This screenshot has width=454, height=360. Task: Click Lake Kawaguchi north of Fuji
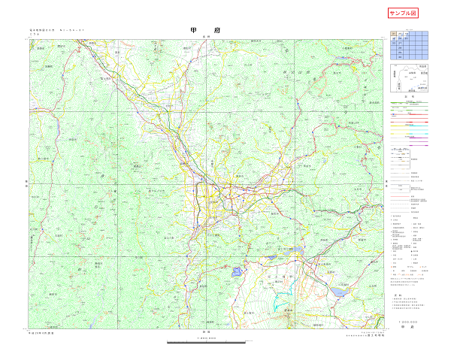[294, 251]
